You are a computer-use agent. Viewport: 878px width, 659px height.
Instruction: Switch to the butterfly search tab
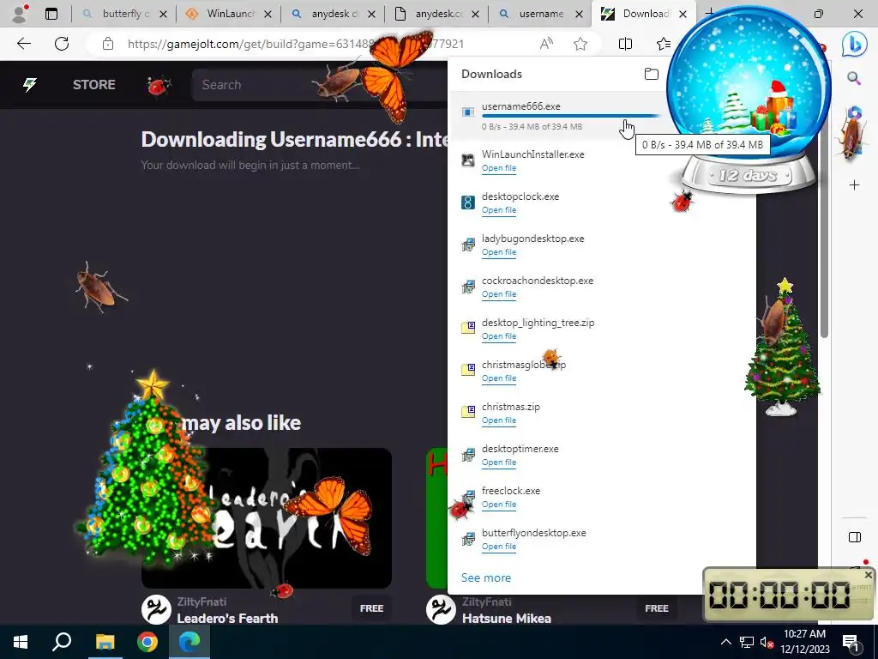tap(125, 14)
